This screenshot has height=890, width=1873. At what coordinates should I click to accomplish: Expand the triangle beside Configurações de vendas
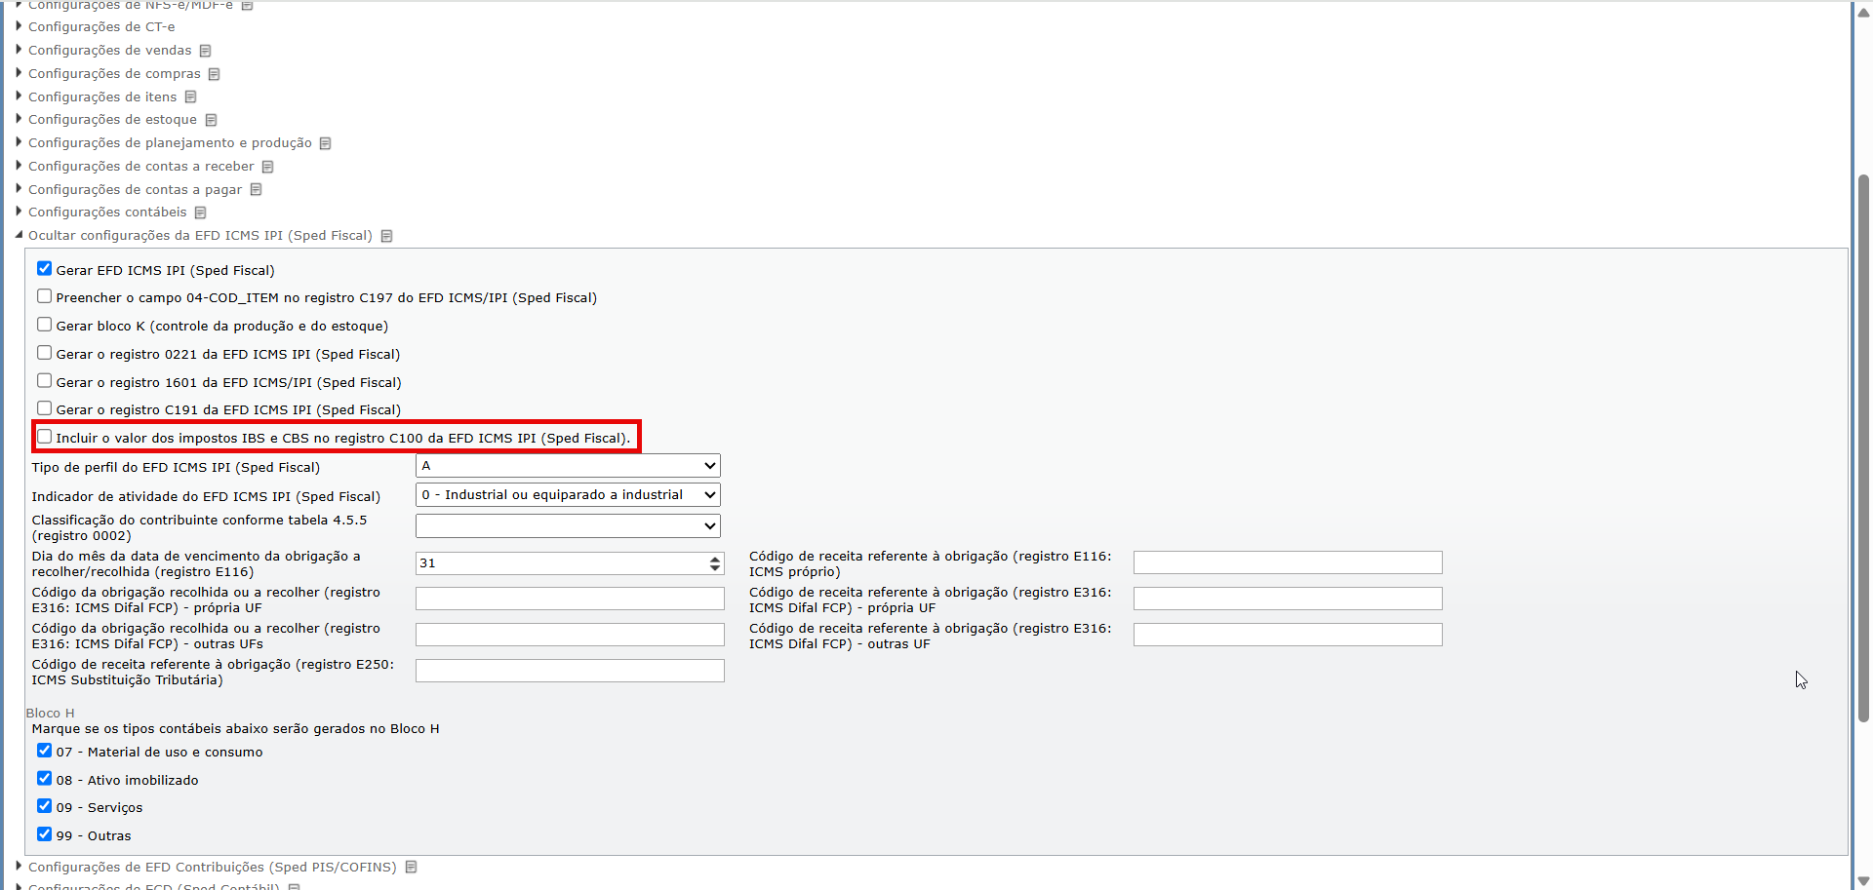click(19, 50)
